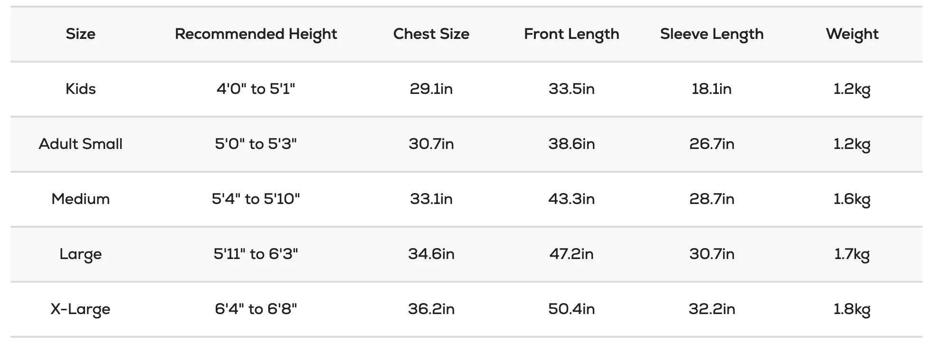The height and width of the screenshot is (352, 933).
Task: Click the 6'4" to 6'8" height cell
Action: pos(256,309)
